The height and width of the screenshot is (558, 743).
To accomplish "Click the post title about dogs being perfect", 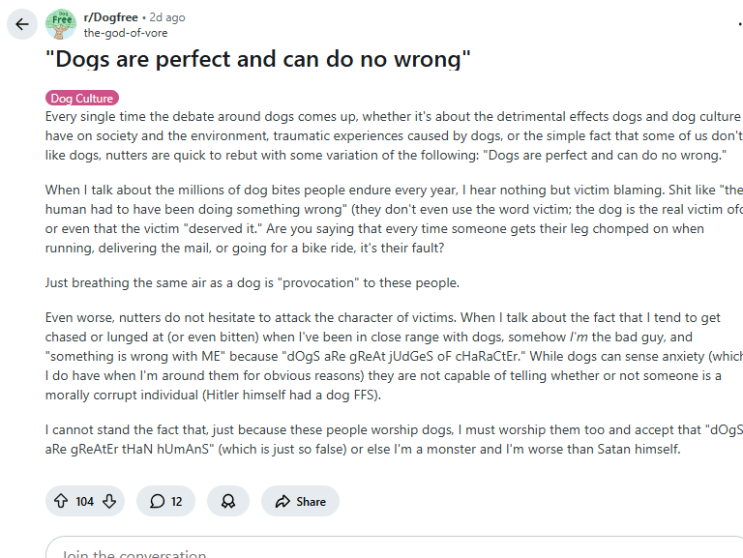I will coord(258,60).
